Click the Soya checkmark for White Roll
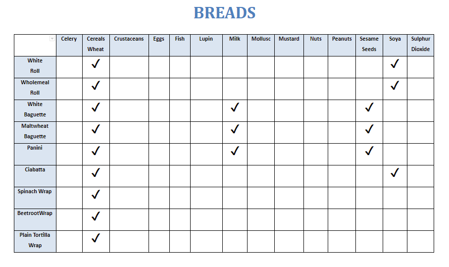 coord(395,63)
